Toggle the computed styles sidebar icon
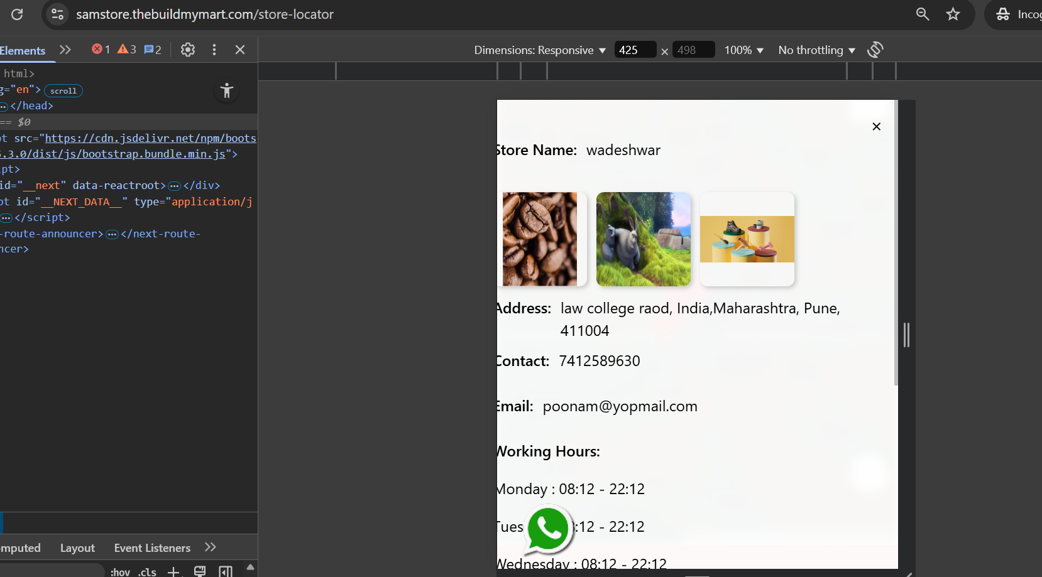The height and width of the screenshot is (577, 1042). click(x=226, y=571)
